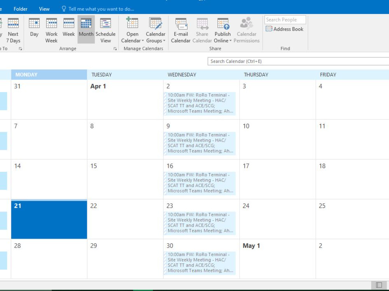Screen dimensions: 389x291
Task: Select the Month view button
Action: (x=86, y=29)
